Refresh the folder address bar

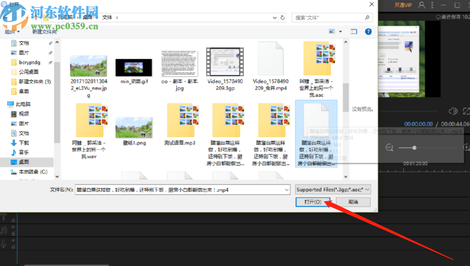point(282,18)
